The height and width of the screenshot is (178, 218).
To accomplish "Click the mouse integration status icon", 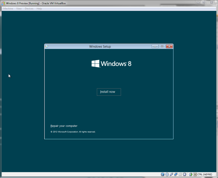I will [191, 174].
